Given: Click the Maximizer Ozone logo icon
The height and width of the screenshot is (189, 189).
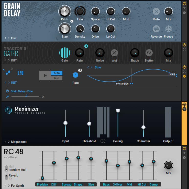Looking at the screenshot, I should [x=9, y=110].
